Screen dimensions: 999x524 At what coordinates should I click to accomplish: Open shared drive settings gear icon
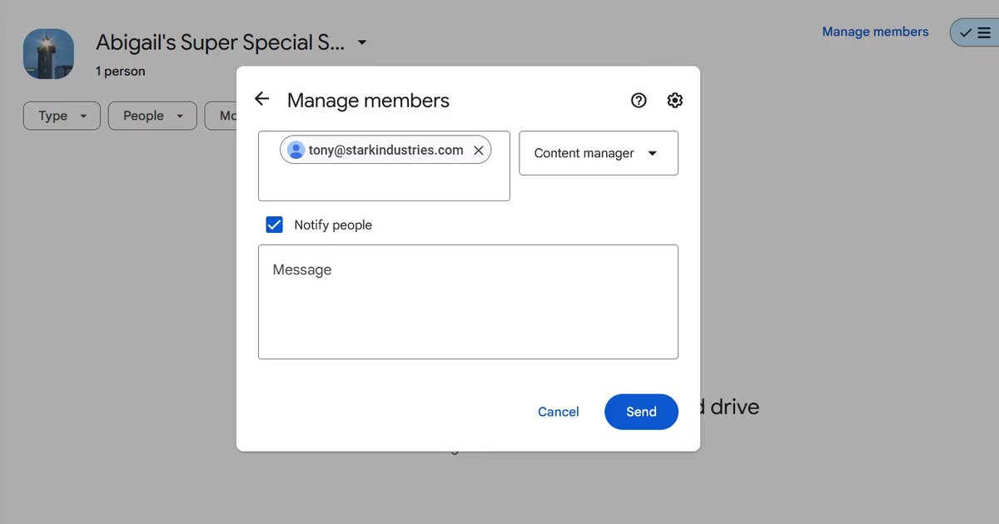coord(674,101)
